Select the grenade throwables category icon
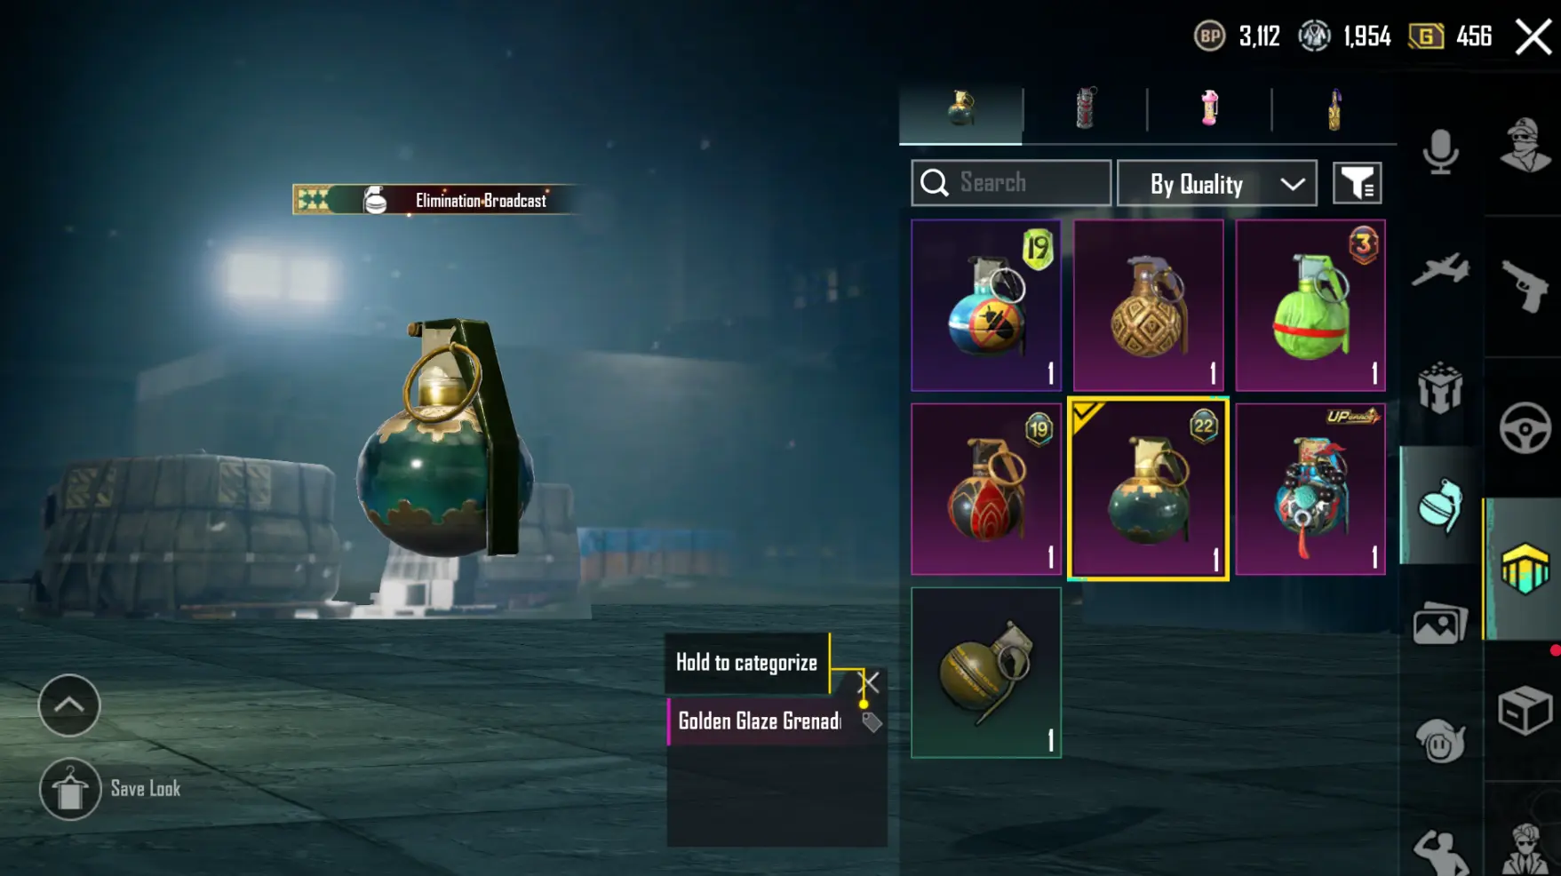This screenshot has width=1561, height=876. (x=1440, y=506)
